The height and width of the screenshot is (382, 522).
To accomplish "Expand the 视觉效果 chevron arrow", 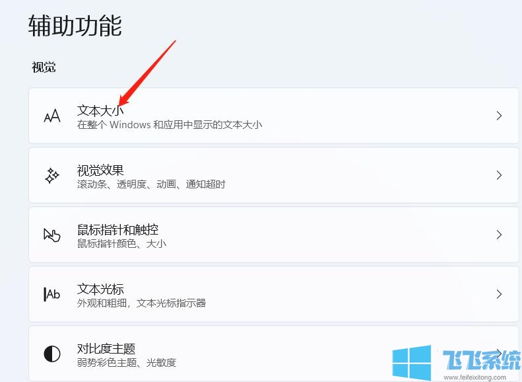I will click(x=499, y=175).
